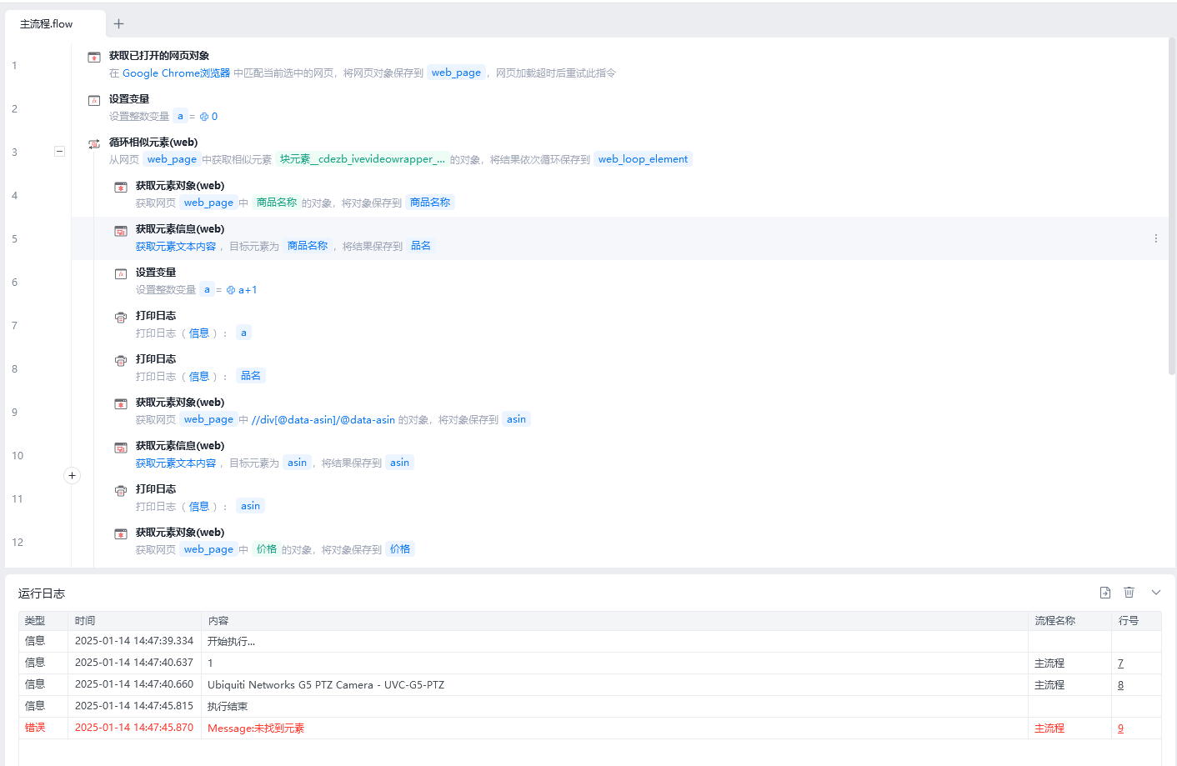
Task: Click the variable a in line 7 log
Action: [x=243, y=333]
